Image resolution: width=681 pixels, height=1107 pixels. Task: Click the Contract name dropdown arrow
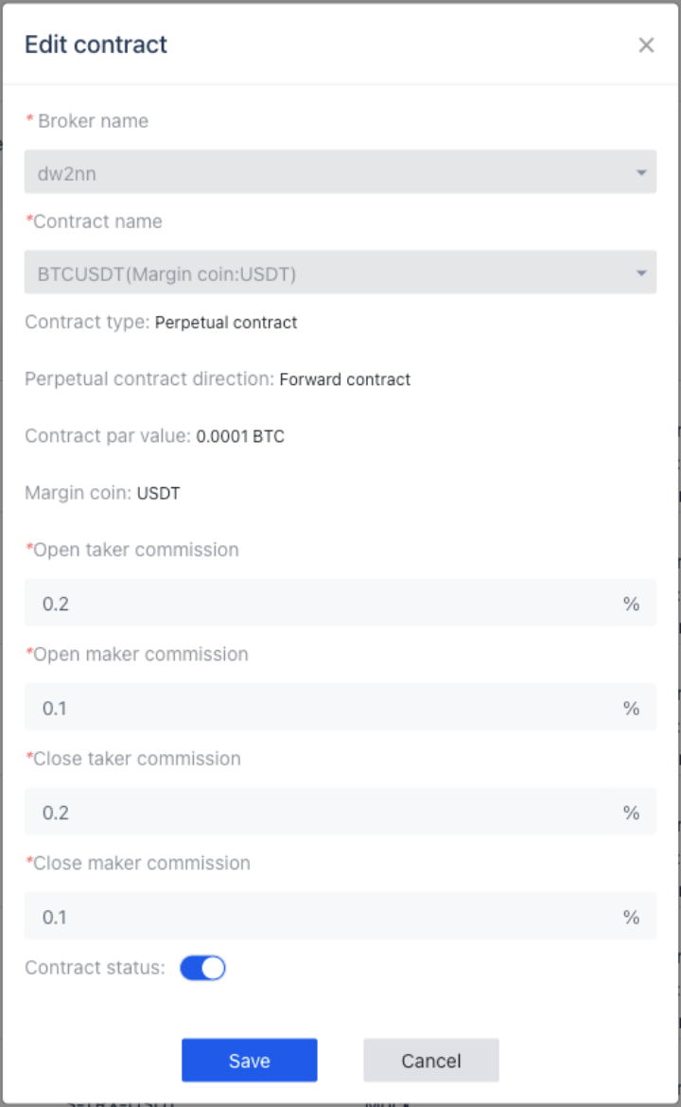[640, 273]
